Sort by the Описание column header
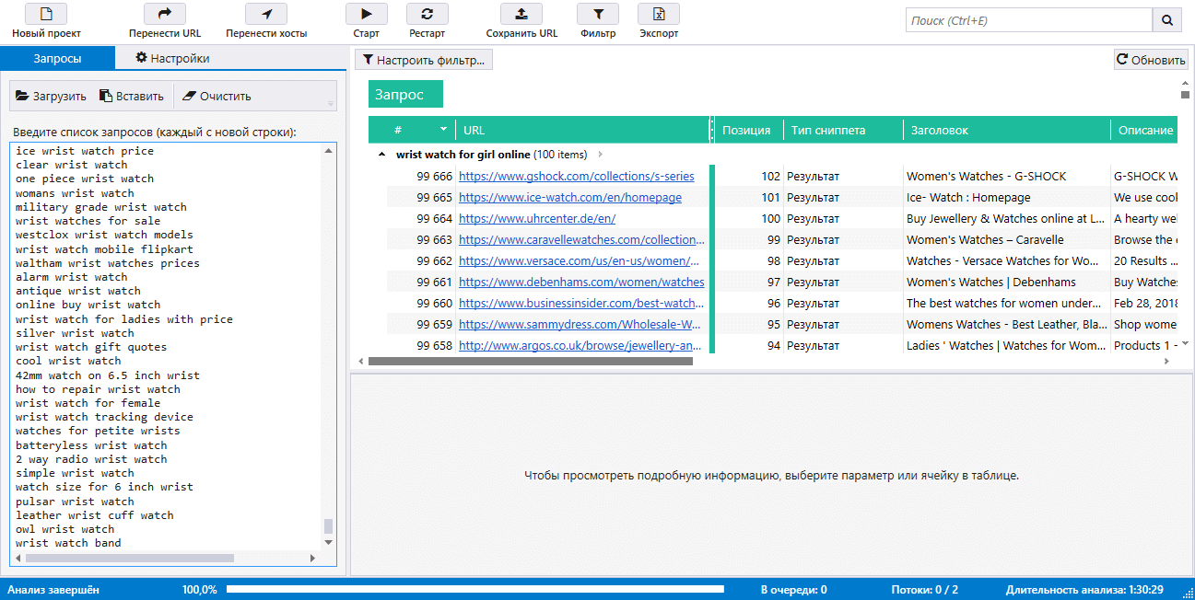 1143,130
